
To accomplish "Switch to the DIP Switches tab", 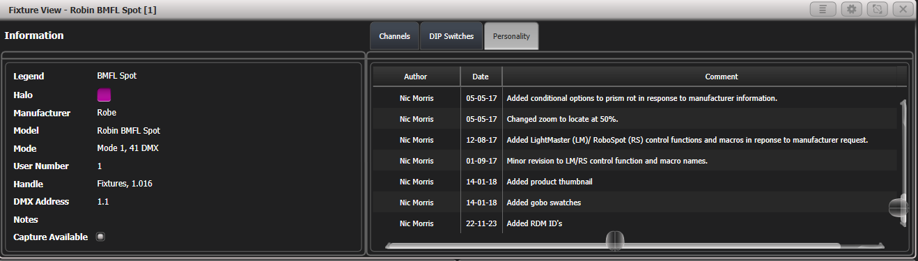I will pos(451,36).
